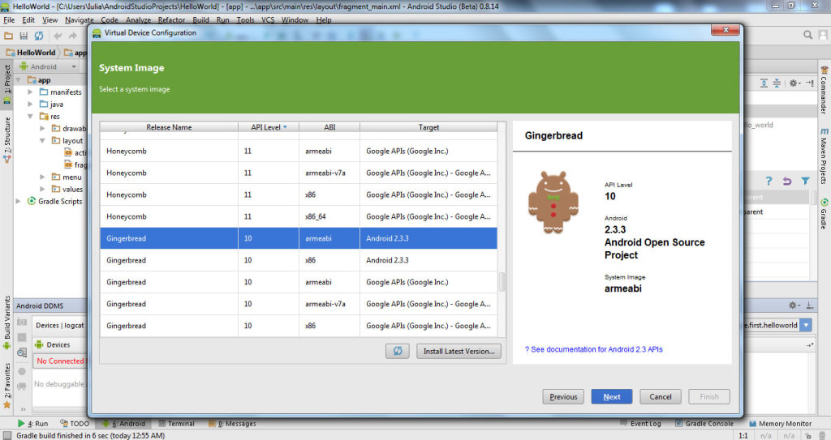Click the Undo arrow toolbar icon

click(x=58, y=36)
